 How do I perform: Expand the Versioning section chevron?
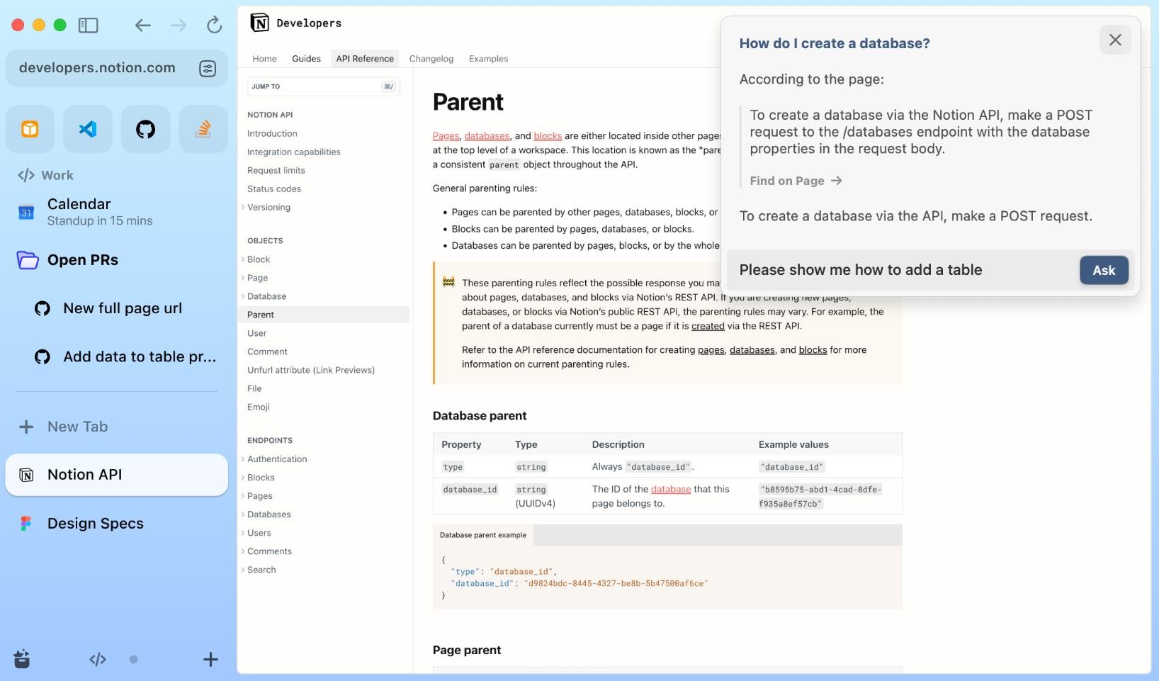[x=243, y=207]
